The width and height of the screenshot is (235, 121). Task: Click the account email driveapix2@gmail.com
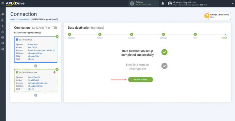coord(184,2)
